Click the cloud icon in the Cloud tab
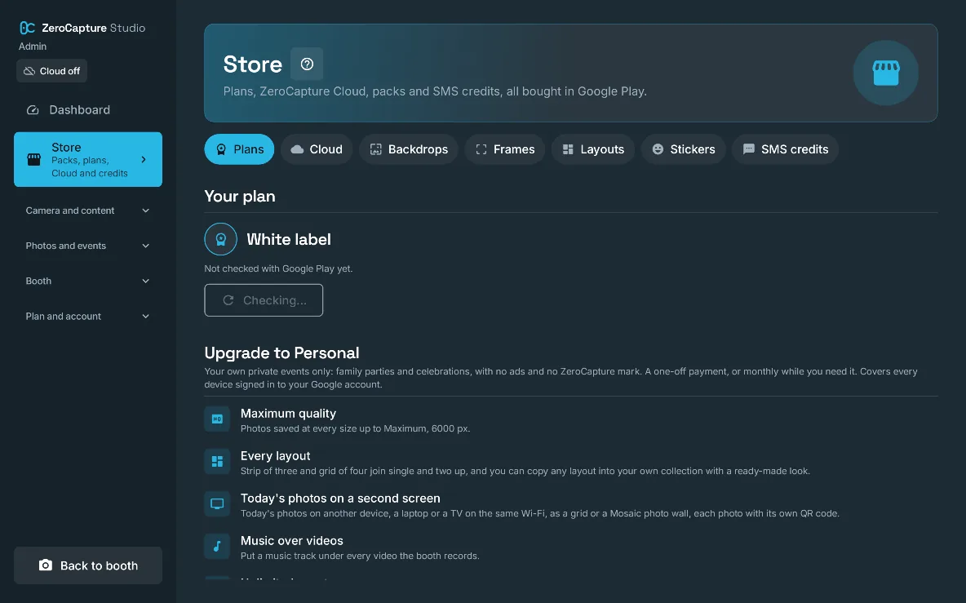Image resolution: width=966 pixels, height=603 pixels. point(297,149)
